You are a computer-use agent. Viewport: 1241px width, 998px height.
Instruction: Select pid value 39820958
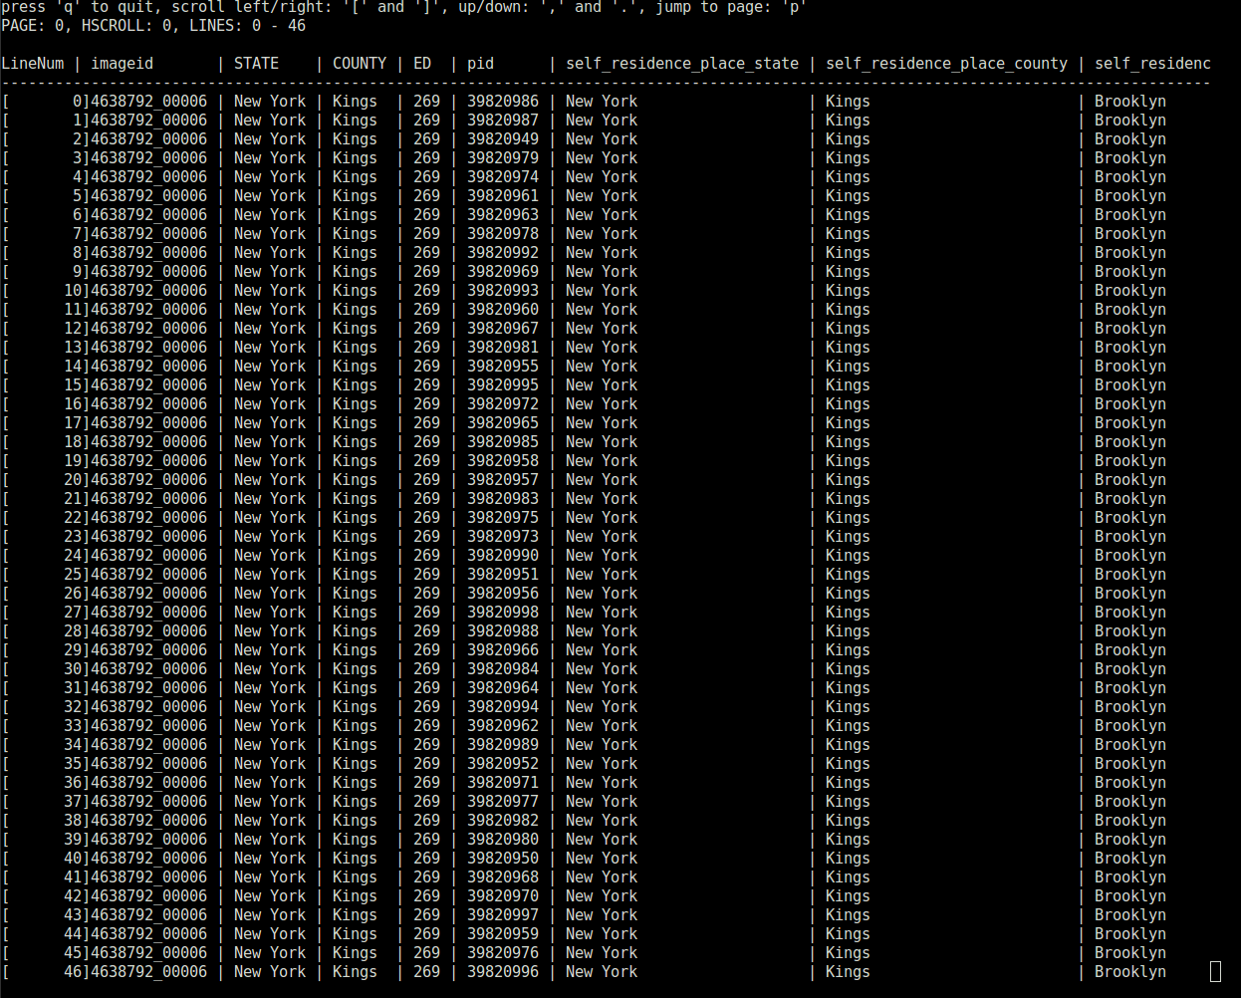coord(503,460)
